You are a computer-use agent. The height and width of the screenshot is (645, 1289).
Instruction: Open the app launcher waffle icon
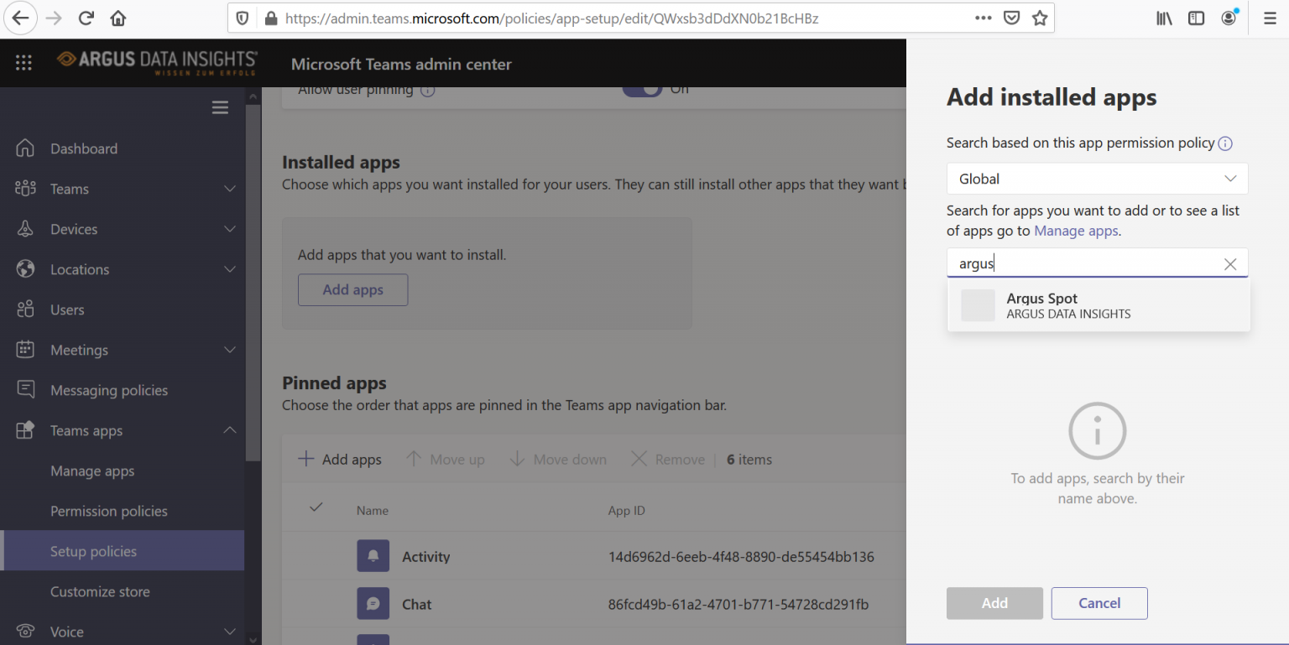tap(23, 63)
